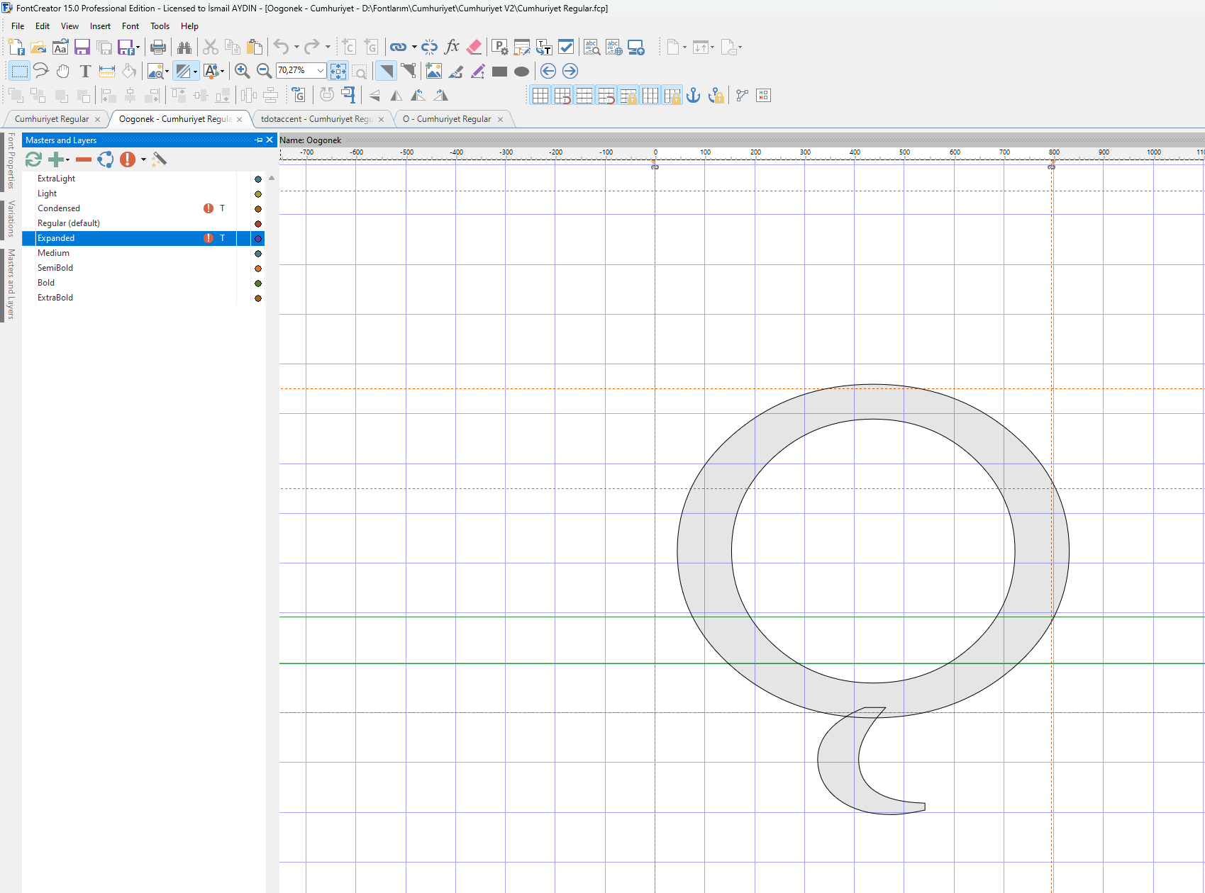Image resolution: width=1205 pixels, height=893 pixels.
Task: Click the Zoom in magnifier
Action: point(242,71)
